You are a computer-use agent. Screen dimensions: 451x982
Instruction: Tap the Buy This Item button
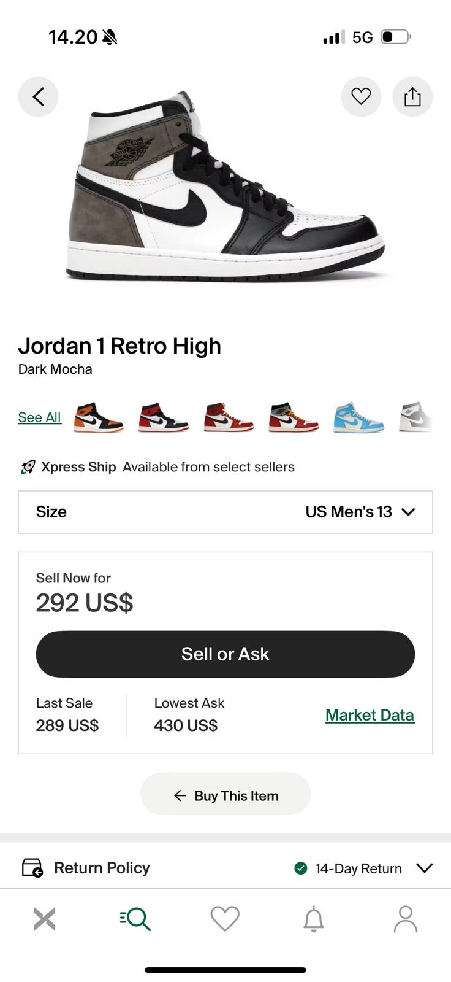coord(225,795)
